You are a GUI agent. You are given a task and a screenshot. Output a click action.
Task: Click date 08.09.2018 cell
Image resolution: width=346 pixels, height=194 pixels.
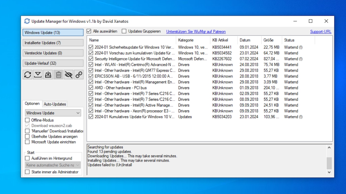(249, 99)
